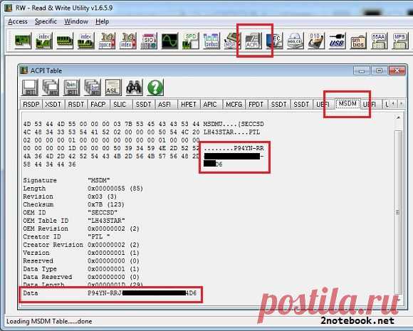Switch to the FACP tab
The height and width of the screenshot is (331, 413).
pos(98,105)
